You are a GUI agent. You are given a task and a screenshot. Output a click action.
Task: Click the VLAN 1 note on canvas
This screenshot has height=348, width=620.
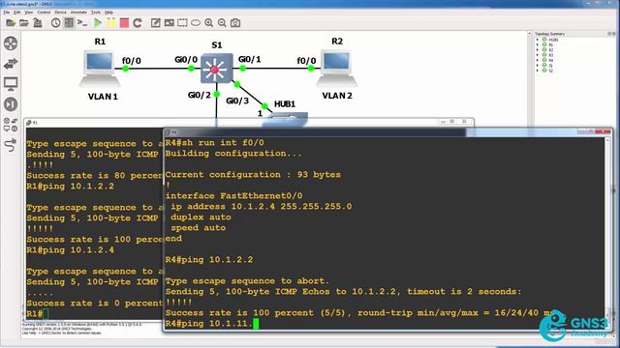(x=103, y=97)
